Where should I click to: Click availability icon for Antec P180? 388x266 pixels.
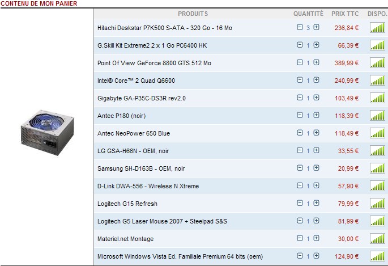(x=377, y=115)
